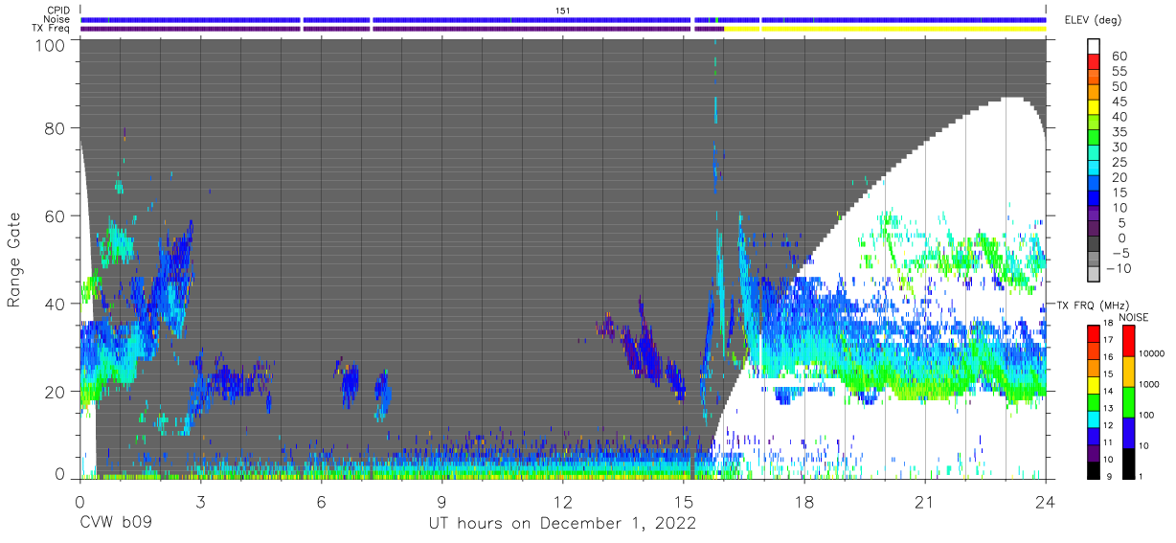Click the '35' label on the ELEV scale
The image size is (1176, 543).
(x=1119, y=132)
